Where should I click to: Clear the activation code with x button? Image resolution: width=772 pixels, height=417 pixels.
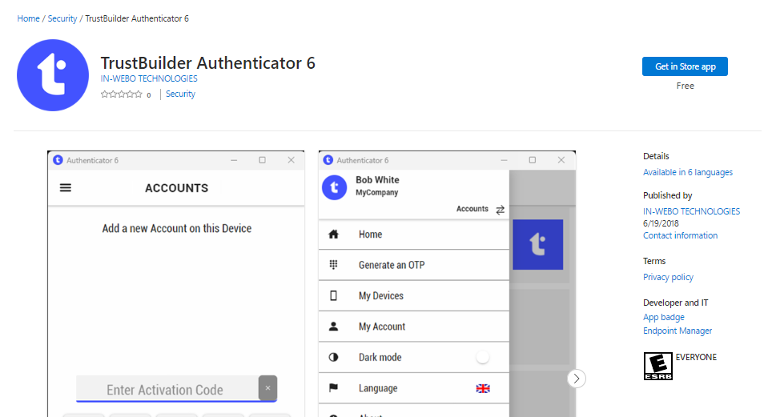click(267, 388)
